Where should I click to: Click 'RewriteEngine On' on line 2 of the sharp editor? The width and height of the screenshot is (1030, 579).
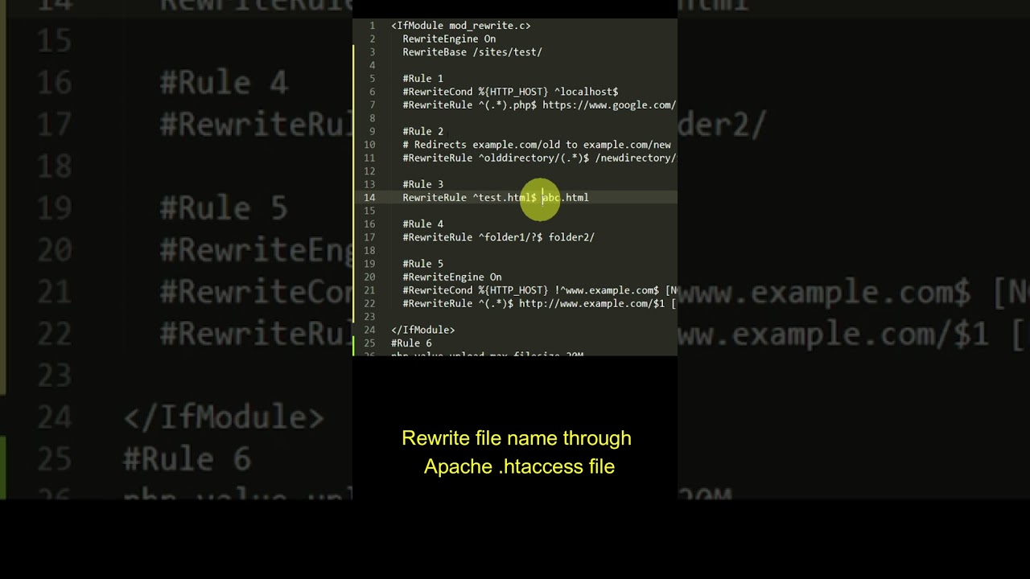coord(449,39)
